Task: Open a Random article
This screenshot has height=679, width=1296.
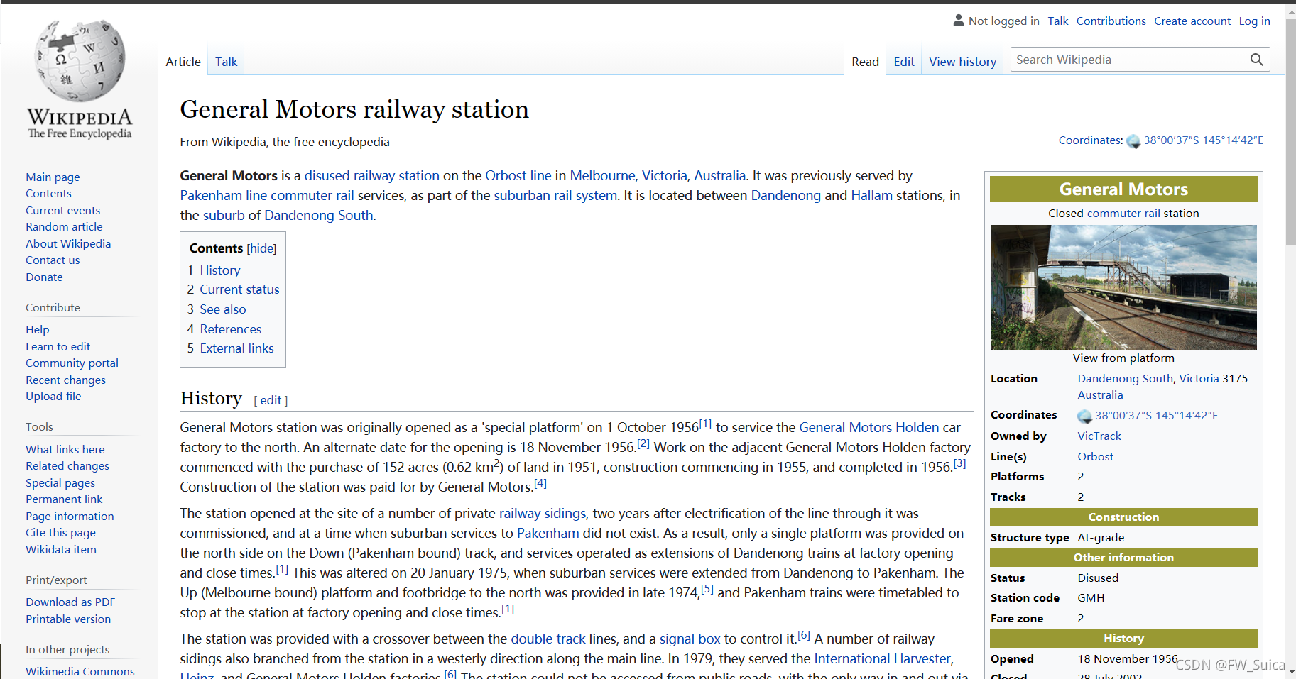Action: pyautogui.click(x=64, y=227)
